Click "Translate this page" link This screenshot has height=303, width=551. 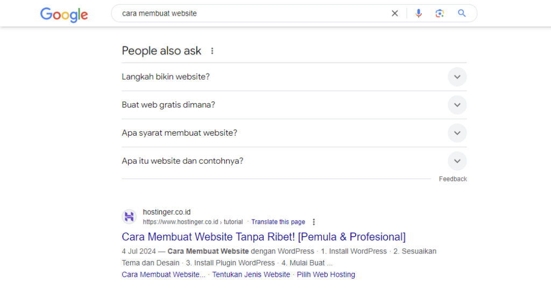click(x=278, y=222)
